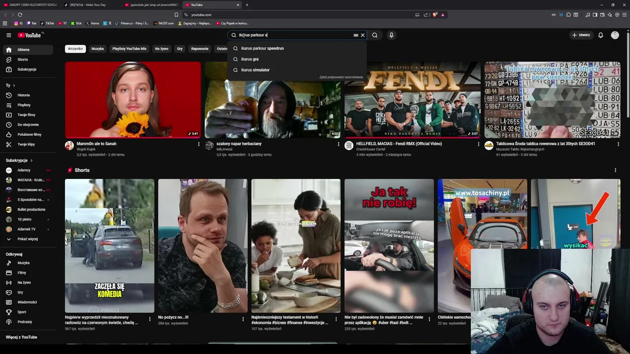Screen dimensions: 630x354
Task: Clear the search box with the X icon
Action: click(363, 35)
